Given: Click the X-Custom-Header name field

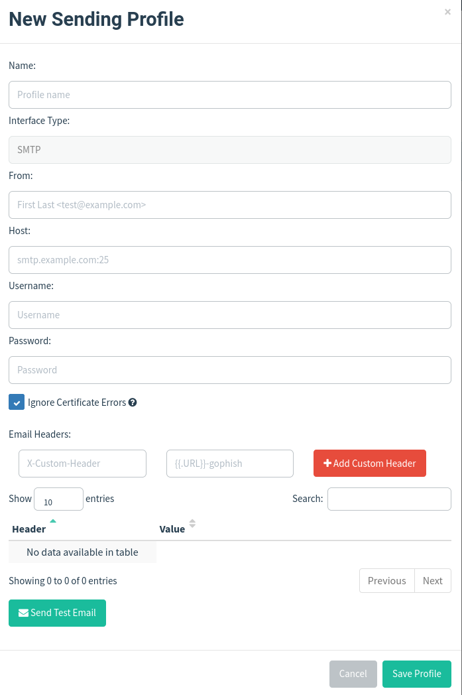Looking at the screenshot, I should [x=82, y=464].
